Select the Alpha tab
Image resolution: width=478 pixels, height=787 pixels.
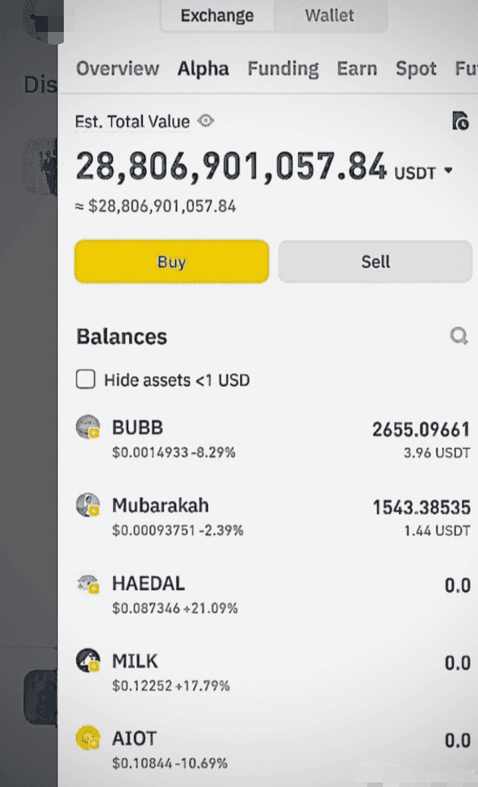click(203, 69)
